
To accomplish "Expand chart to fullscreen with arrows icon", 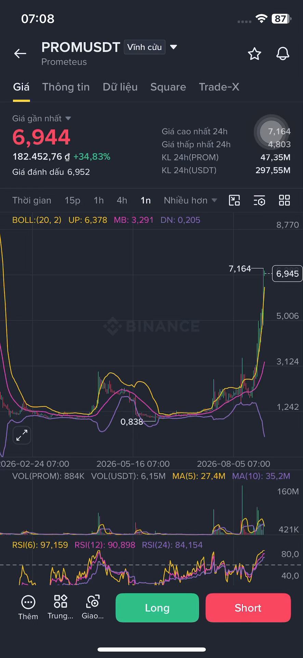I will (x=22, y=435).
